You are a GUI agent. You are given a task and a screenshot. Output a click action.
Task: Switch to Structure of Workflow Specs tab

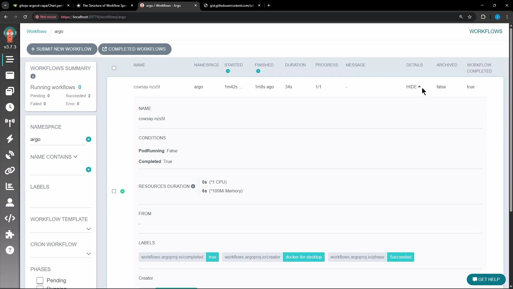[104, 5]
